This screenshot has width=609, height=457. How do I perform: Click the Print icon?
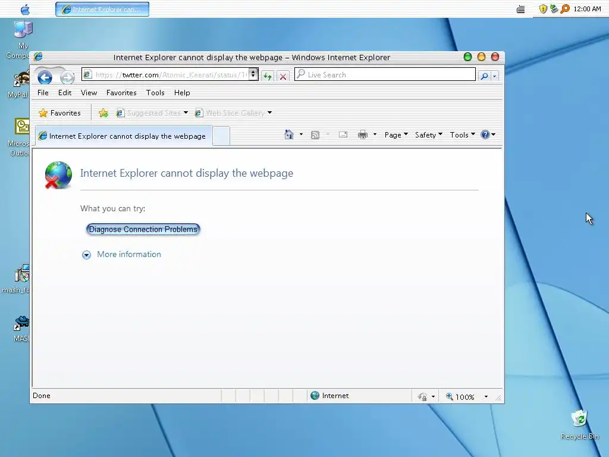(x=363, y=135)
